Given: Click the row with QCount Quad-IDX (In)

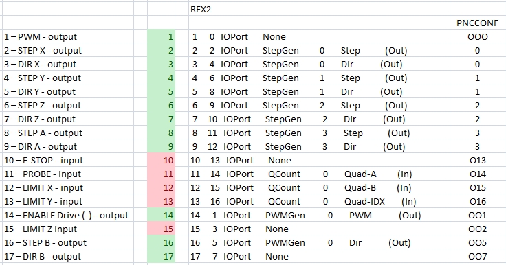Looking at the screenshot, I should 319,201.
